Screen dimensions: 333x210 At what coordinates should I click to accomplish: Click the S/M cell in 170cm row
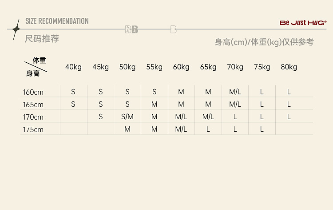(x=127, y=117)
